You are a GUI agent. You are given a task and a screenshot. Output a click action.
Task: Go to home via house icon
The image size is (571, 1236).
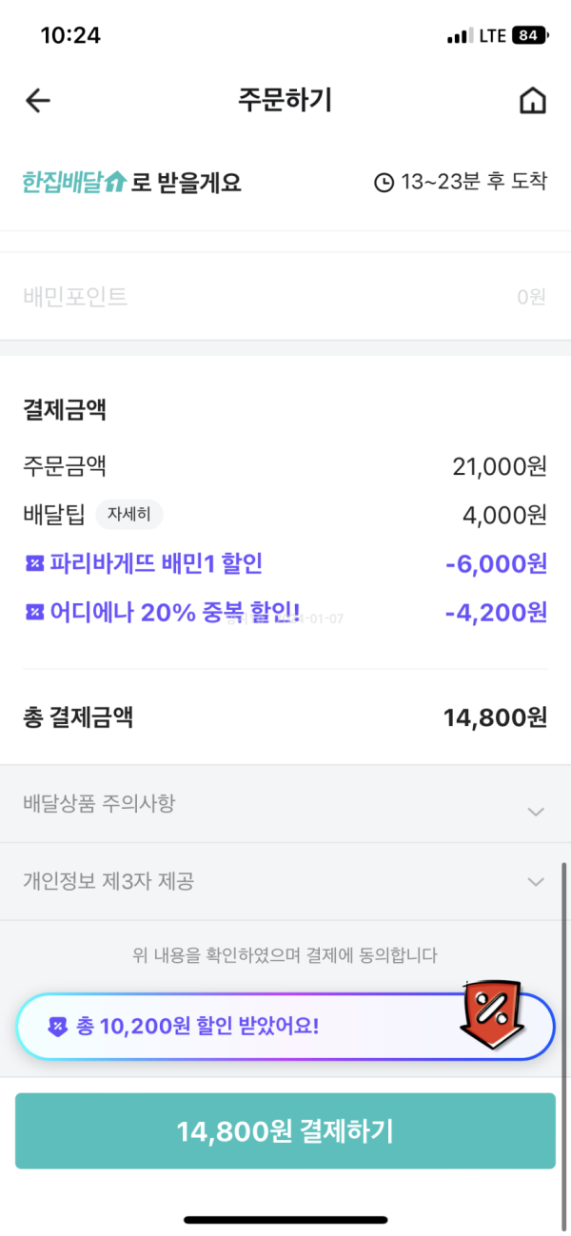(x=533, y=101)
